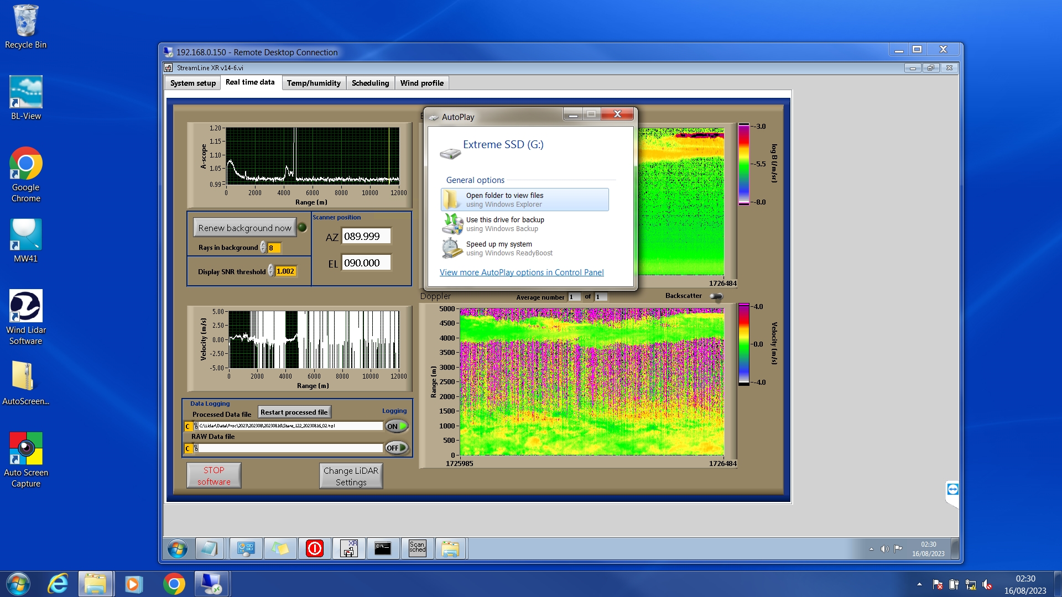Click the StreamLine XR remote taskbar icon

pos(349,548)
